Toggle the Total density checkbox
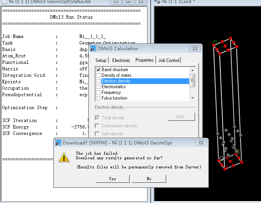The image size is (261, 203). pyautogui.click(x=97, y=118)
